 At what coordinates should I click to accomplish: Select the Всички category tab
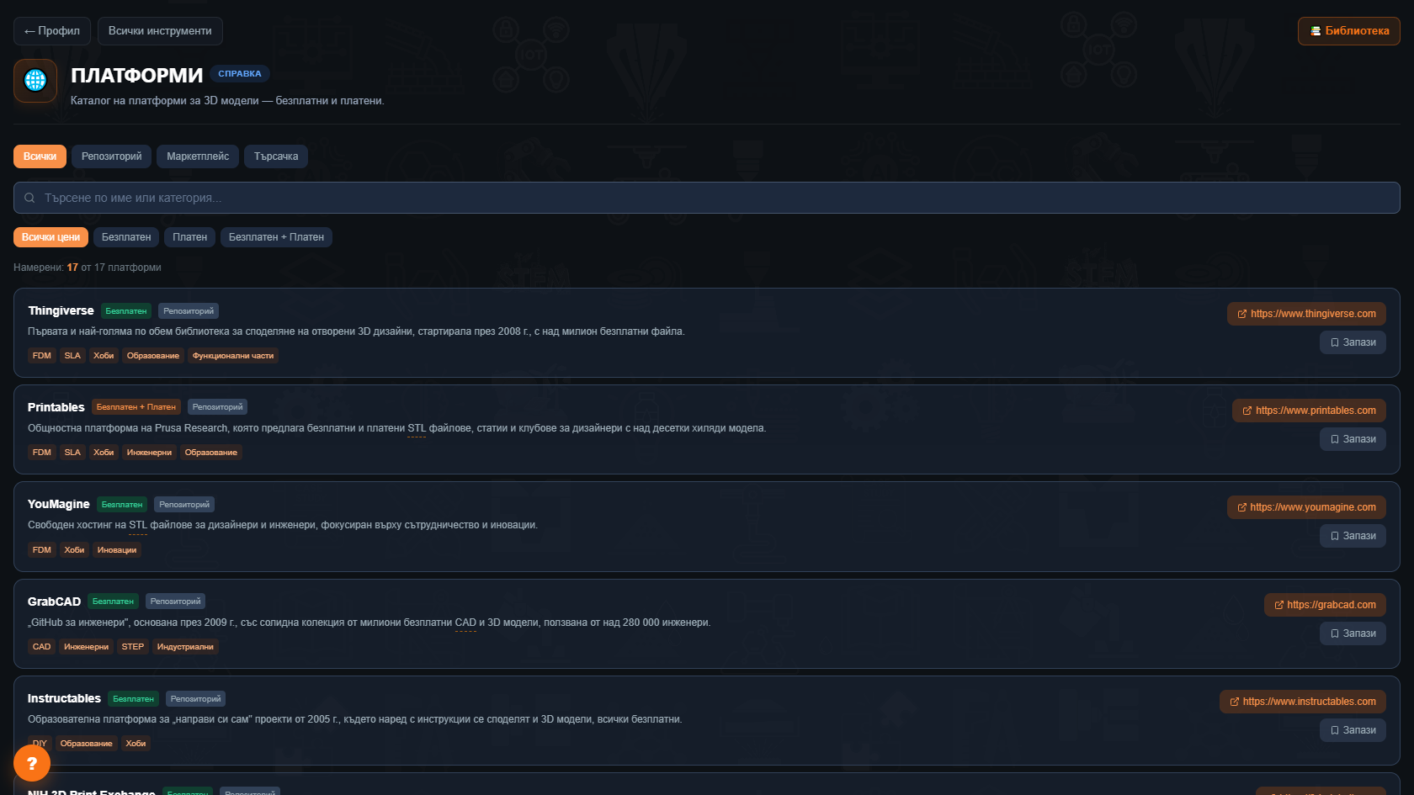coord(40,156)
